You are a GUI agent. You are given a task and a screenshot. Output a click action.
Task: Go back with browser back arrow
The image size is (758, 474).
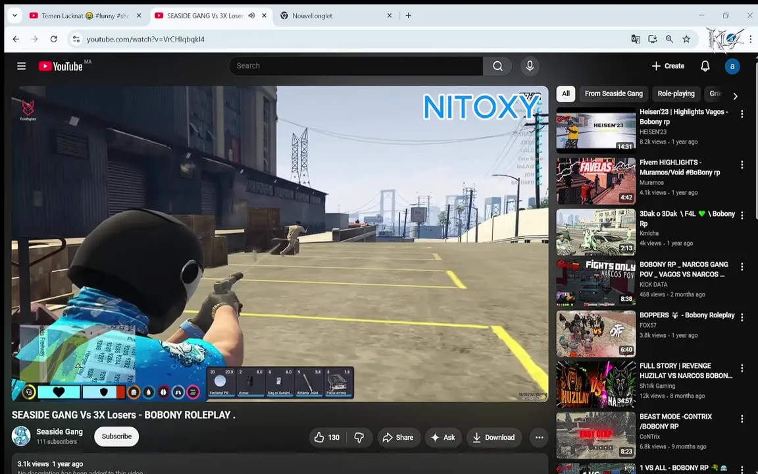point(16,39)
